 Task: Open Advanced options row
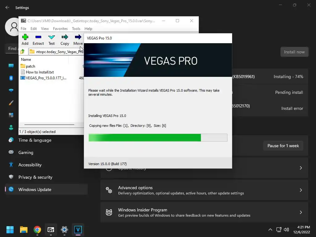pos(204,190)
